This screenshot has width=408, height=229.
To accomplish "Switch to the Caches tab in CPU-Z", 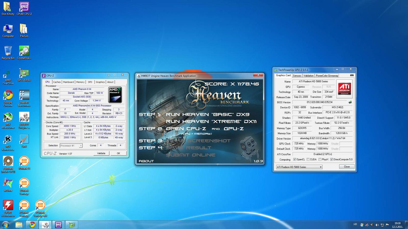I will point(57,82).
